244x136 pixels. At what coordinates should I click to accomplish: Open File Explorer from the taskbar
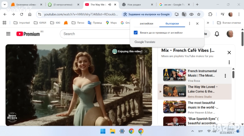tap(112, 131)
